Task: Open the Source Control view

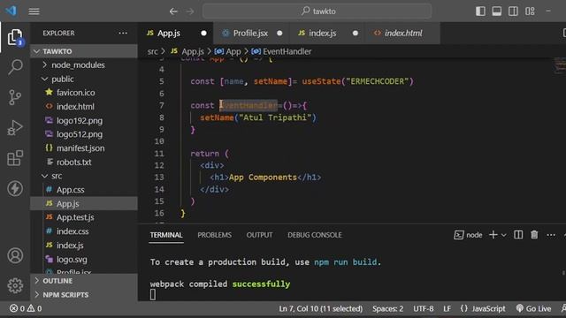Action: [15, 97]
